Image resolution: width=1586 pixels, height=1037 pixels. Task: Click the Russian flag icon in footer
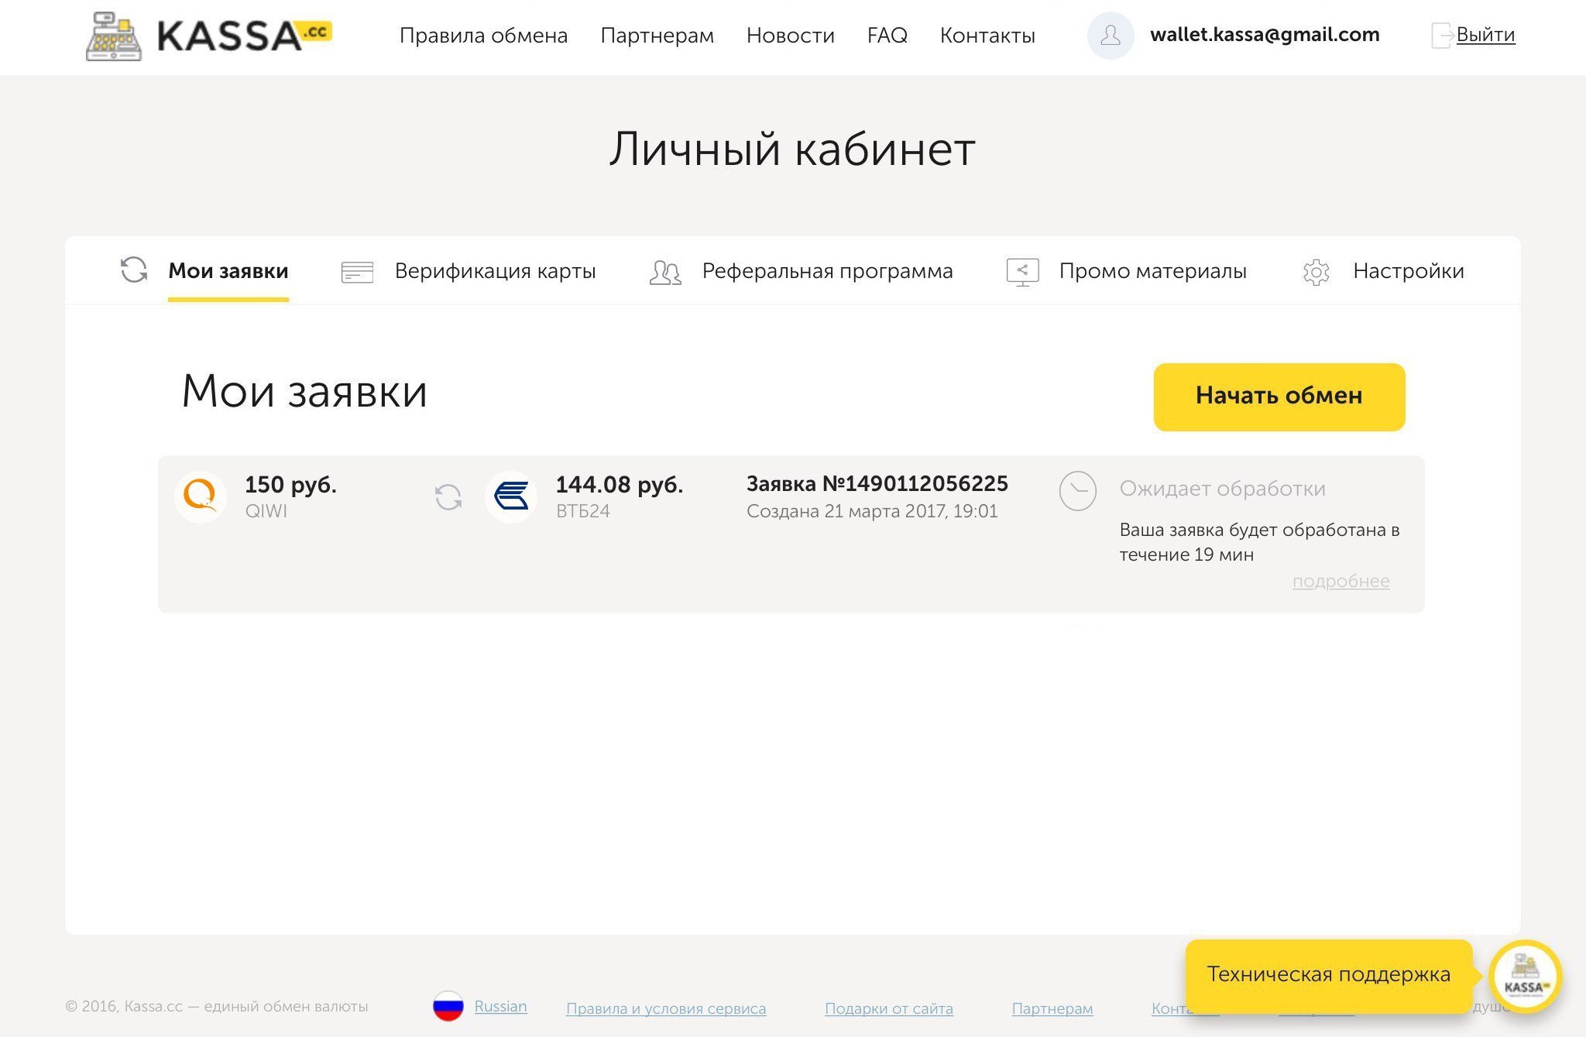click(448, 1006)
